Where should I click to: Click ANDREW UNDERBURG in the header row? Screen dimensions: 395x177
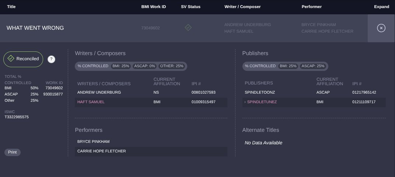248,25
